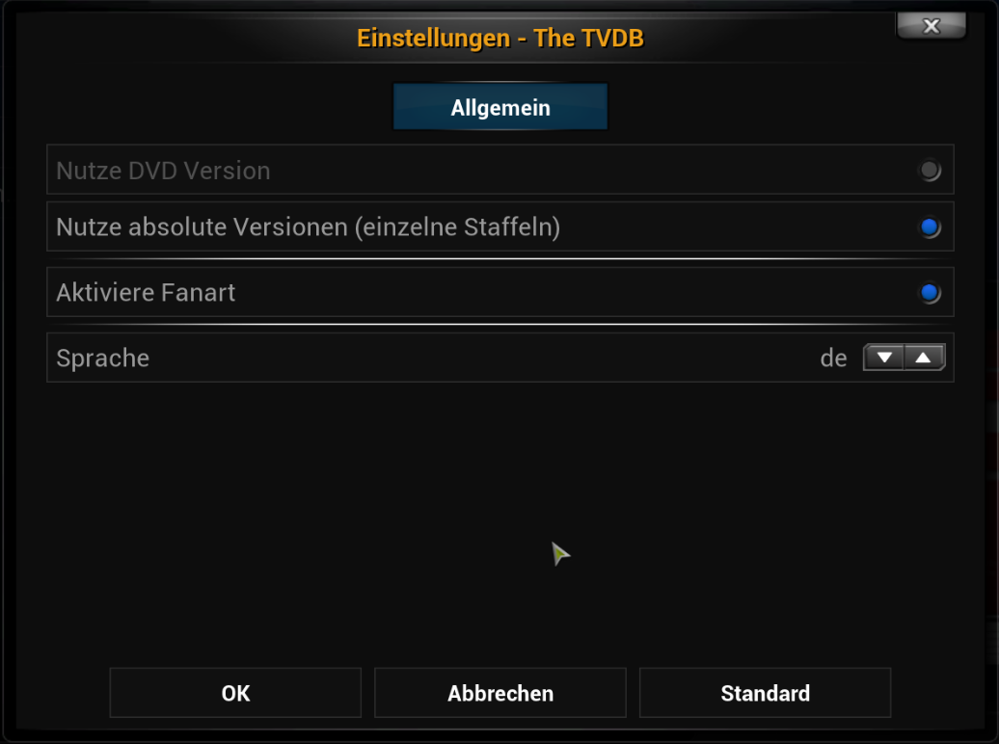Reset settings using the Standard button
This screenshot has width=999, height=744.
[766, 693]
